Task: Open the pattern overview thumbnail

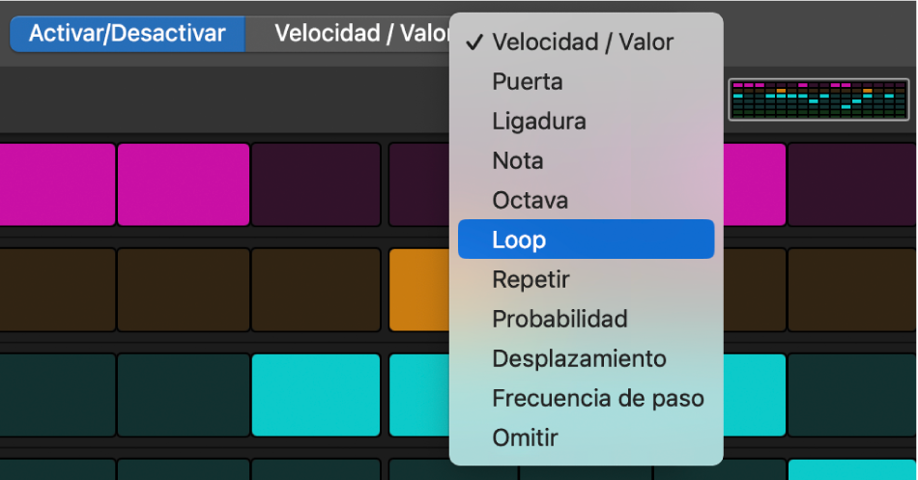Action: (818, 99)
